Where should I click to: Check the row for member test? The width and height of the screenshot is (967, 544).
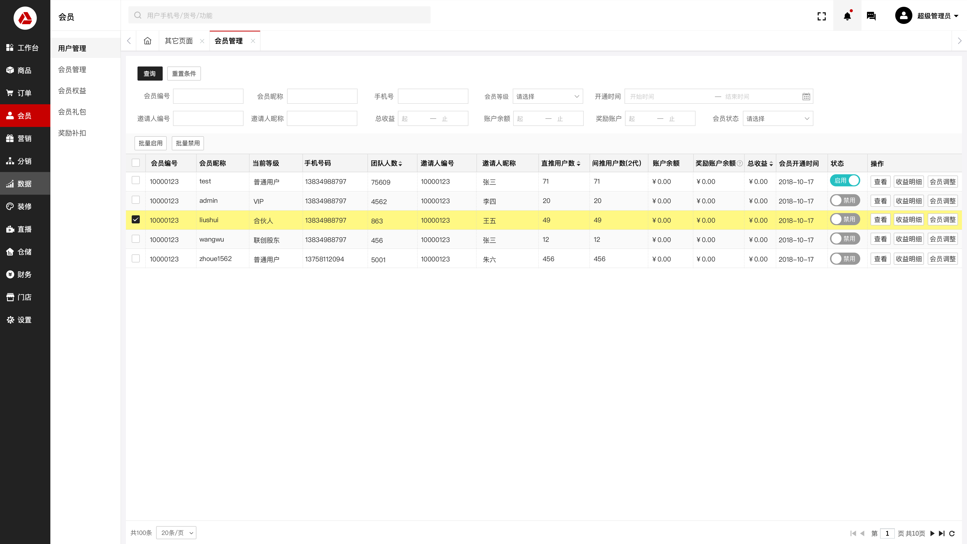point(136,181)
